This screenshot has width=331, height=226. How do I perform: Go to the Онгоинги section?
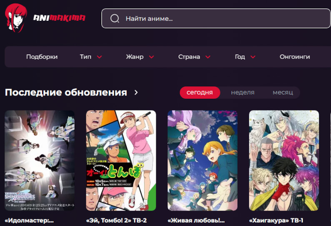click(x=295, y=57)
